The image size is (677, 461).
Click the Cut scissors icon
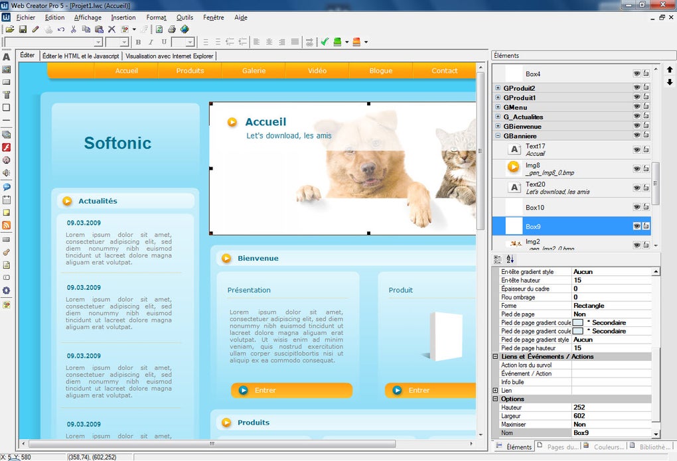[x=74, y=29]
